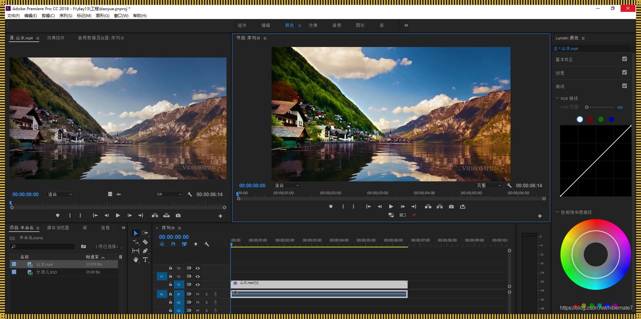Image resolution: width=641 pixels, height=319 pixels.
Task: Export frame from Source monitor
Action: click(x=178, y=216)
